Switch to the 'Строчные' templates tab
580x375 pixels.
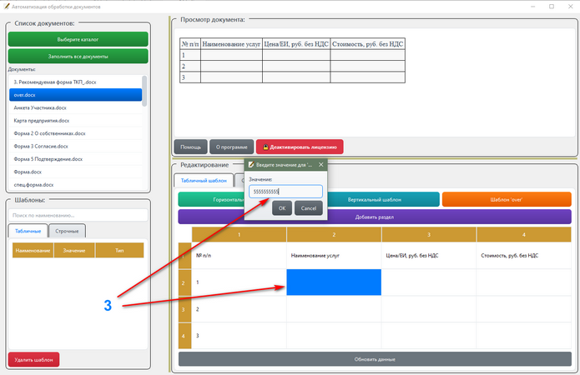point(67,231)
